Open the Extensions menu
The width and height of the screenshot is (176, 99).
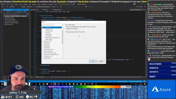pos(44,4)
